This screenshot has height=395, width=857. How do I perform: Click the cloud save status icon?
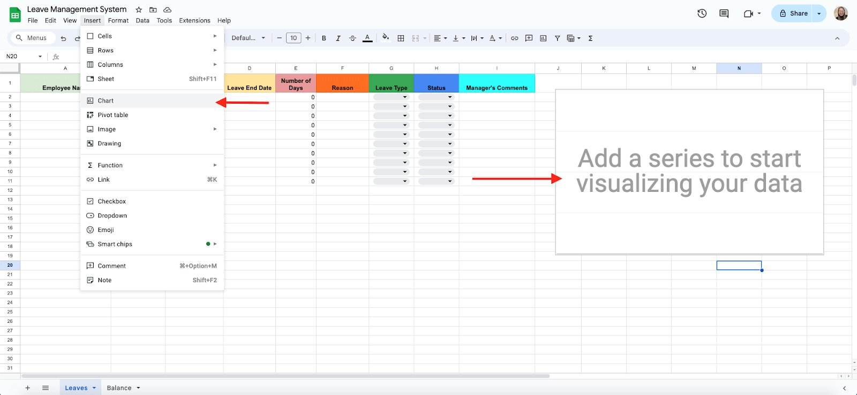(168, 10)
